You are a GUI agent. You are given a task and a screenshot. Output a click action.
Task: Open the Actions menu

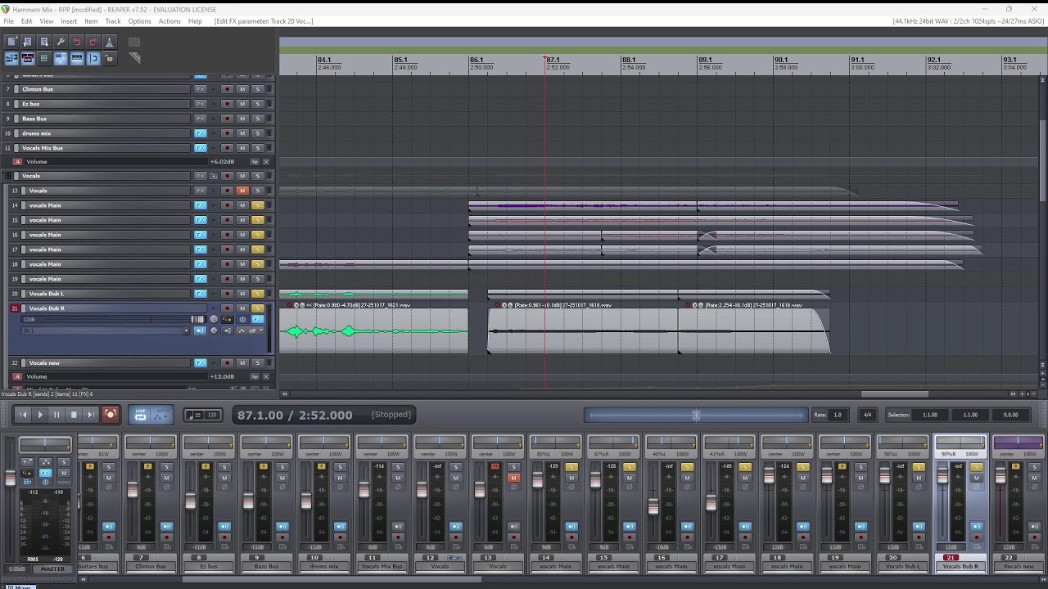point(169,21)
